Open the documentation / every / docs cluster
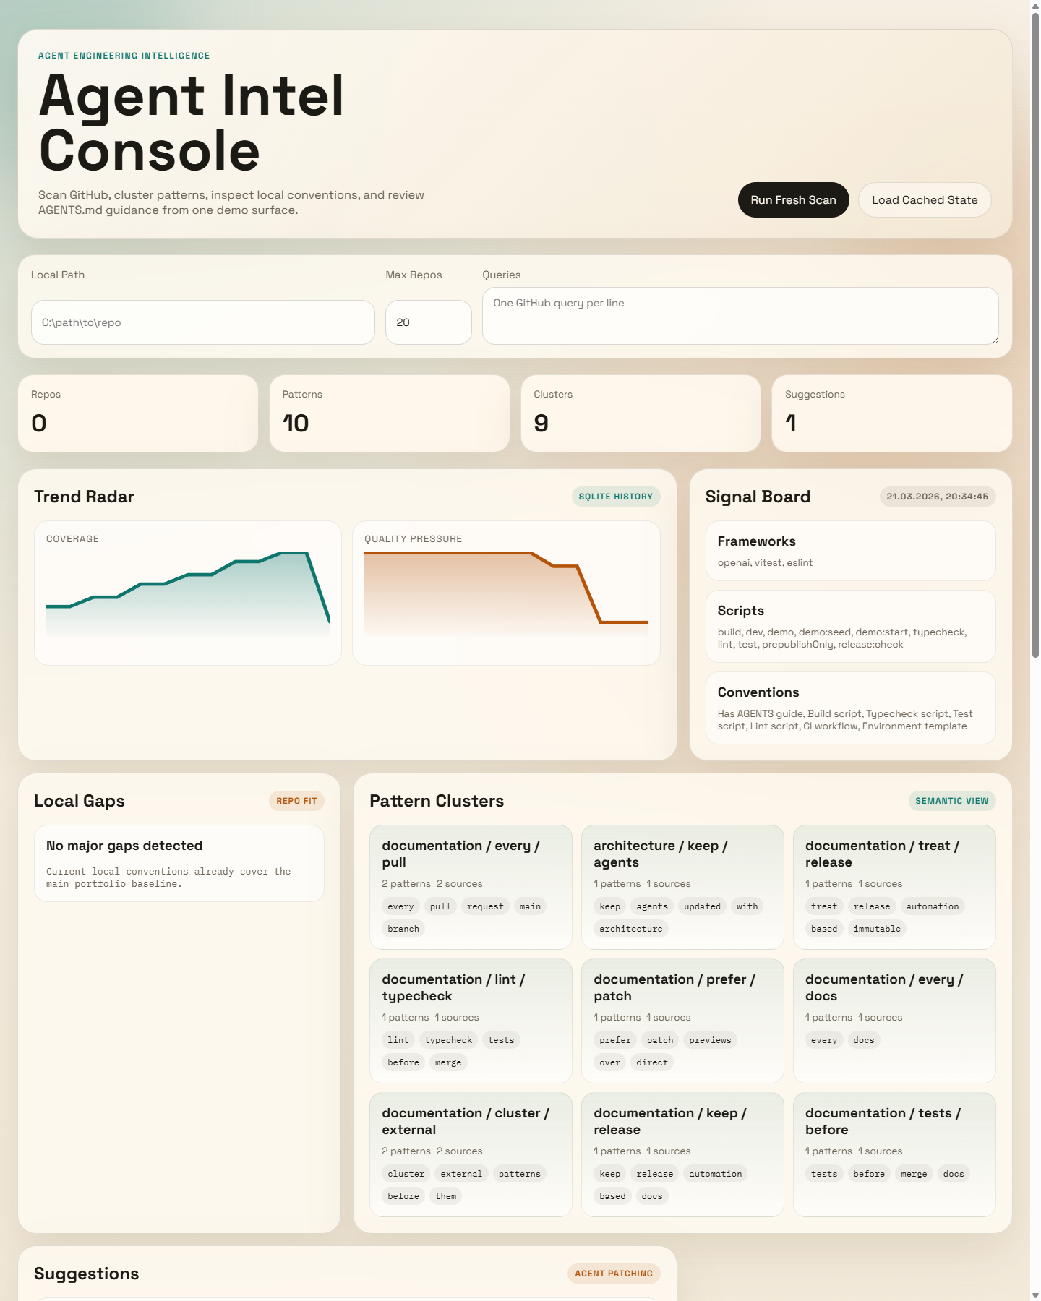1041x1301 pixels. pos(894,1021)
